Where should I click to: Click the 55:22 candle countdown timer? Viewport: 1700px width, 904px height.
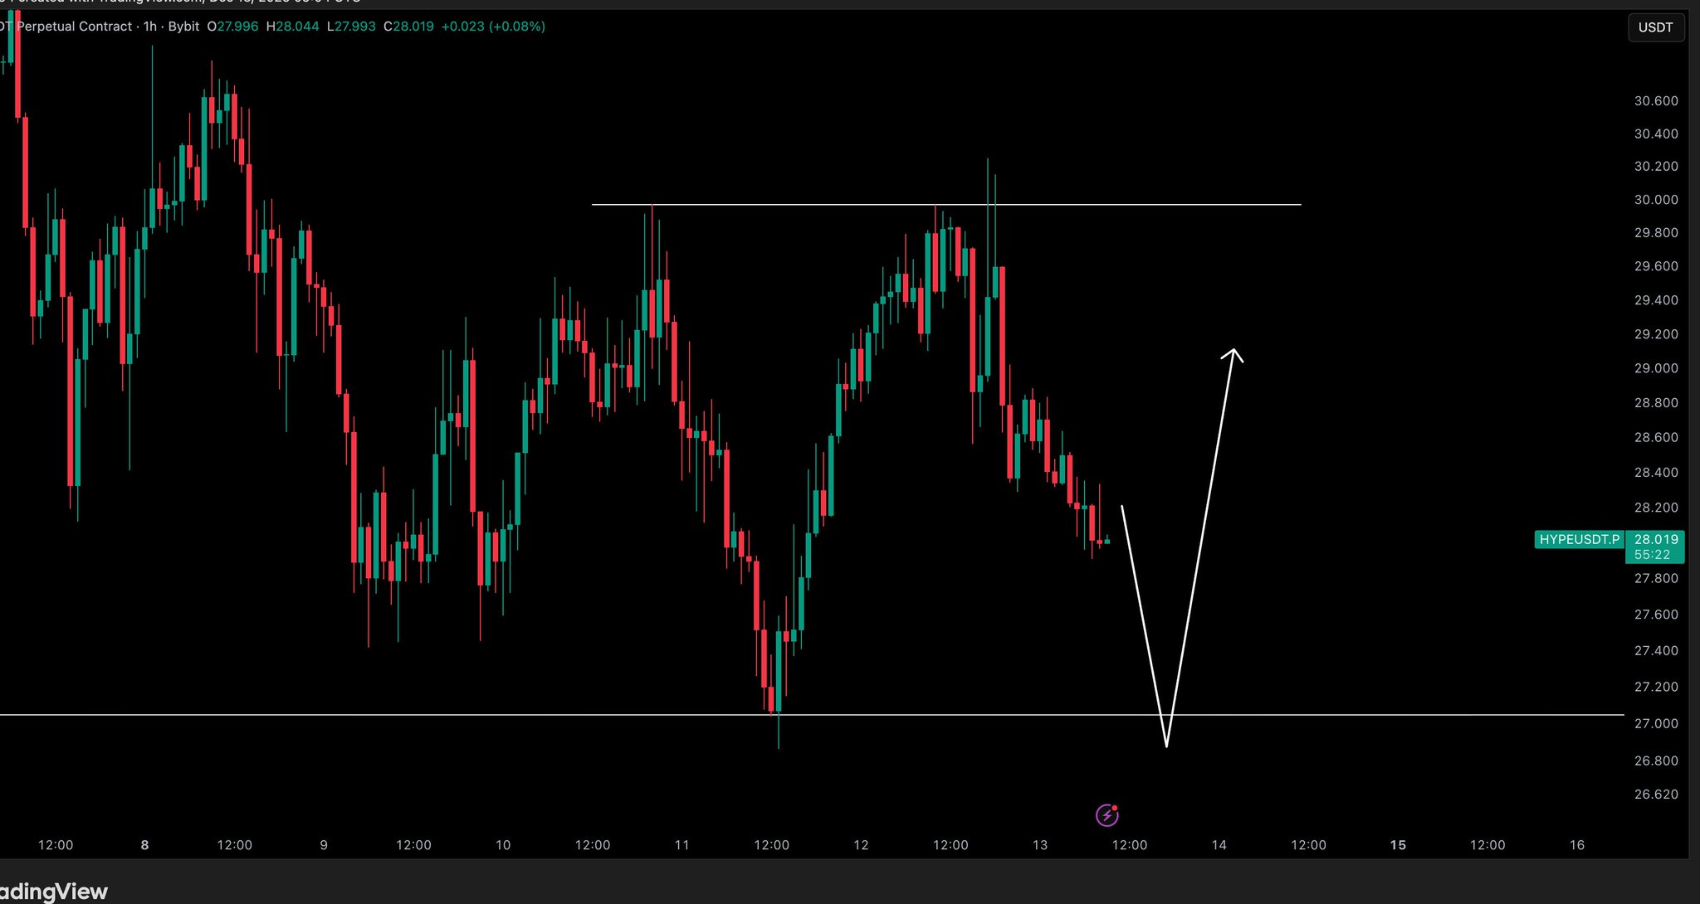tap(1652, 555)
